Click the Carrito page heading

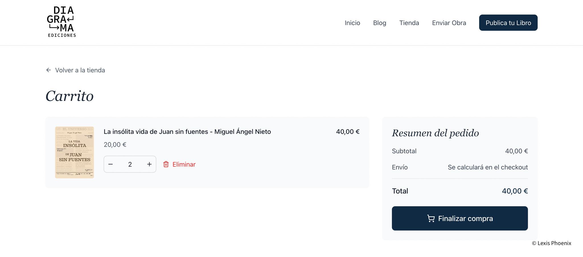(69, 96)
